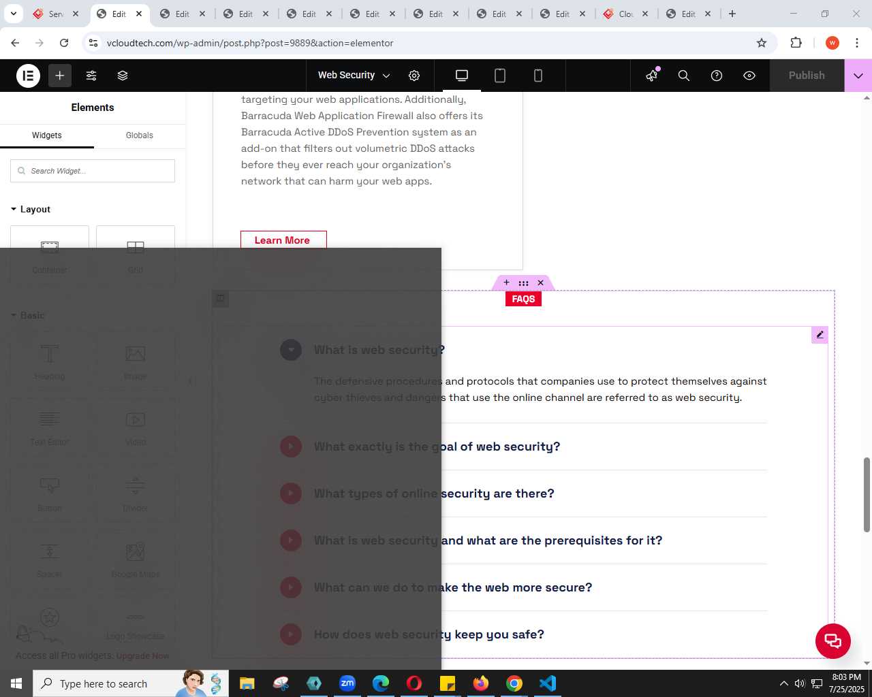Reload the current page
This screenshot has width=872, height=697.
click(x=64, y=43)
